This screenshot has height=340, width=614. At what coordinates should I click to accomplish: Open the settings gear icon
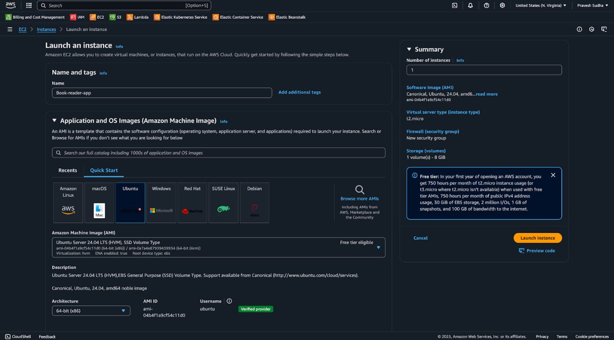[x=502, y=5]
